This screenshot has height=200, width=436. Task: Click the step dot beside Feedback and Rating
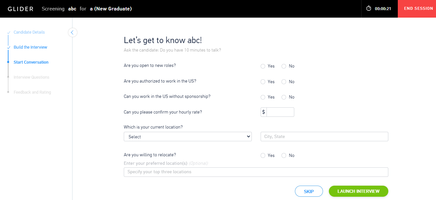pos(8,92)
